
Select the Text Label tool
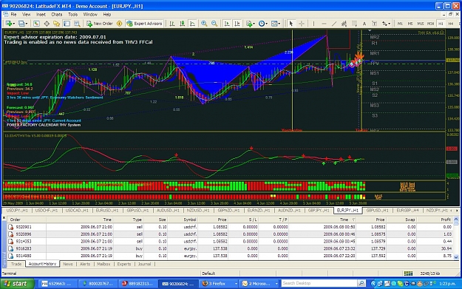click(x=374, y=24)
